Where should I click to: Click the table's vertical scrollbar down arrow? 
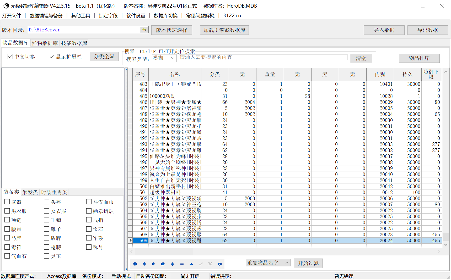click(446, 245)
